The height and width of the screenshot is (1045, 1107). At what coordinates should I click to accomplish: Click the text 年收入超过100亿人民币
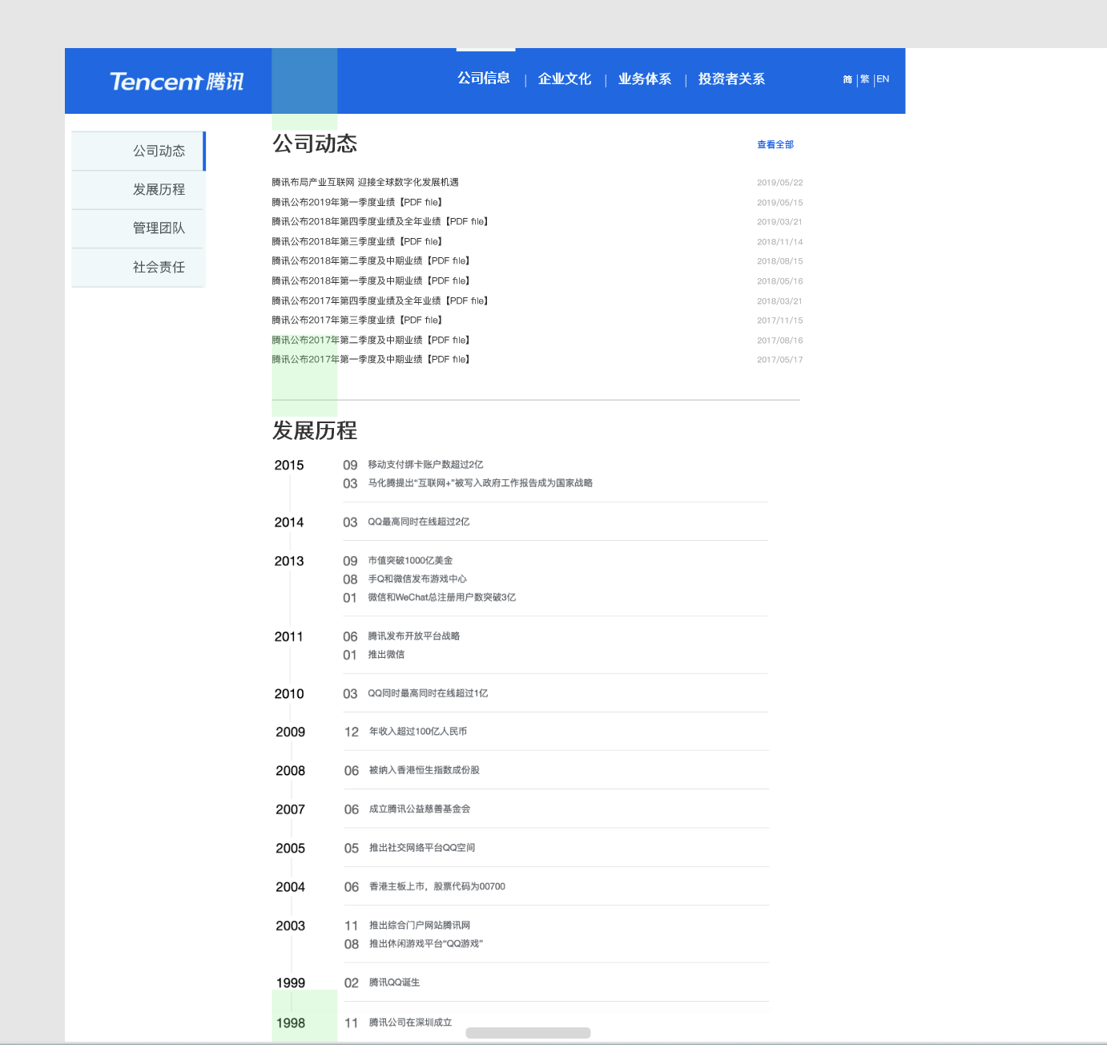pyautogui.click(x=418, y=732)
